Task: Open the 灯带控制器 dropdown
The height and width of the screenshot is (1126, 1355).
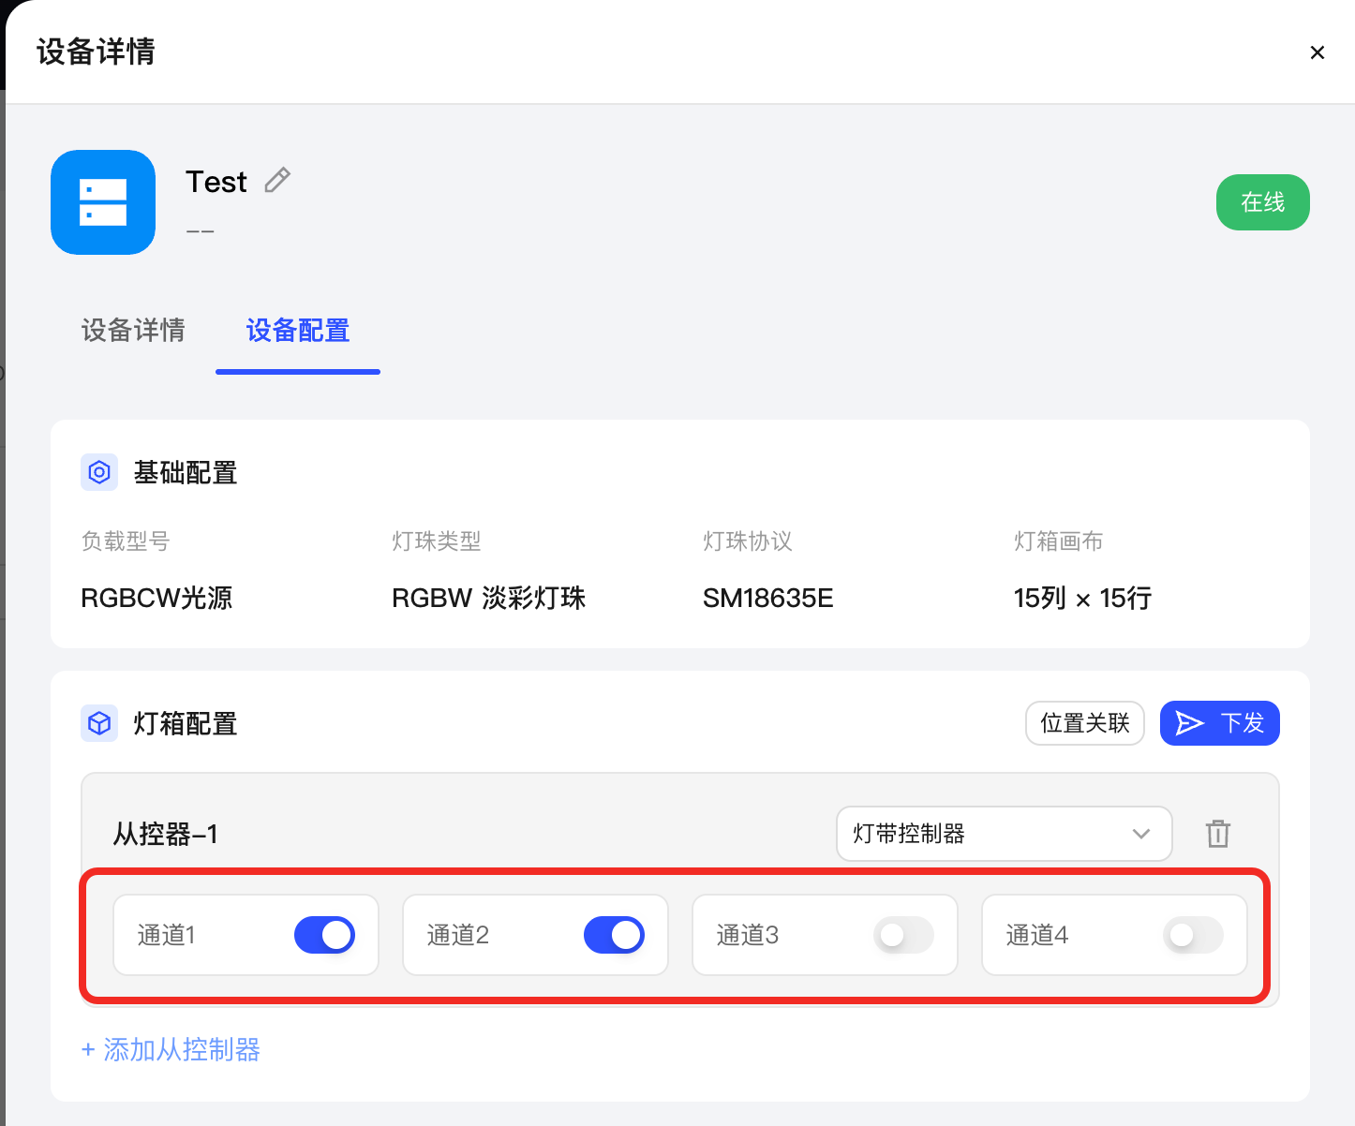Action: 1004,834
